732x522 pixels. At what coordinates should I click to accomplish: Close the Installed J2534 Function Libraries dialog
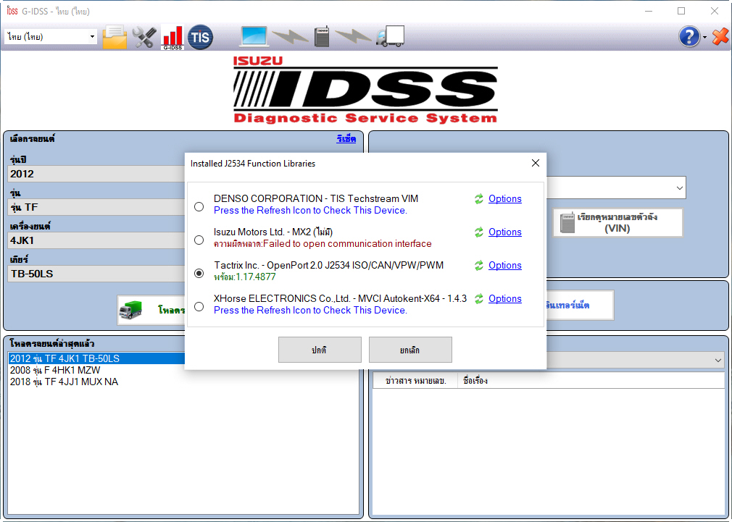[x=536, y=163]
